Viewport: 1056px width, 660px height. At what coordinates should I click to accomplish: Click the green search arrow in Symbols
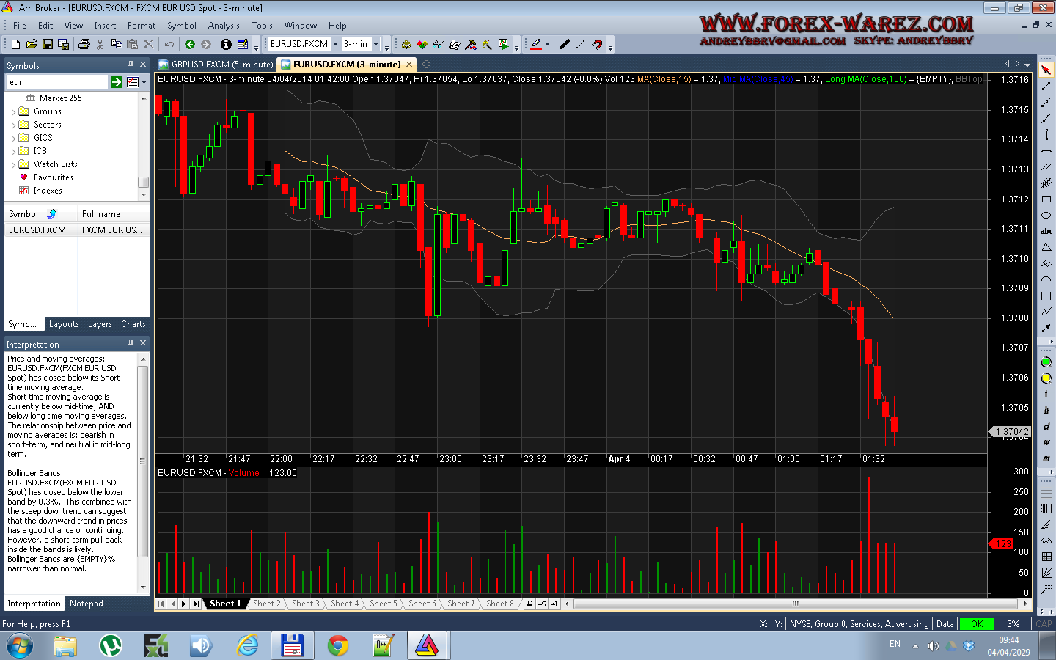[x=117, y=82]
